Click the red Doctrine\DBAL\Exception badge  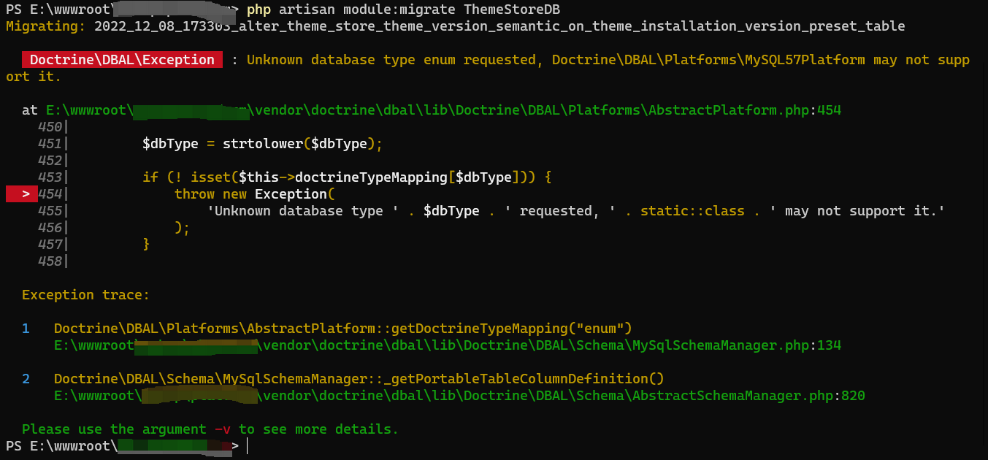pyautogui.click(x=122, y=60)
